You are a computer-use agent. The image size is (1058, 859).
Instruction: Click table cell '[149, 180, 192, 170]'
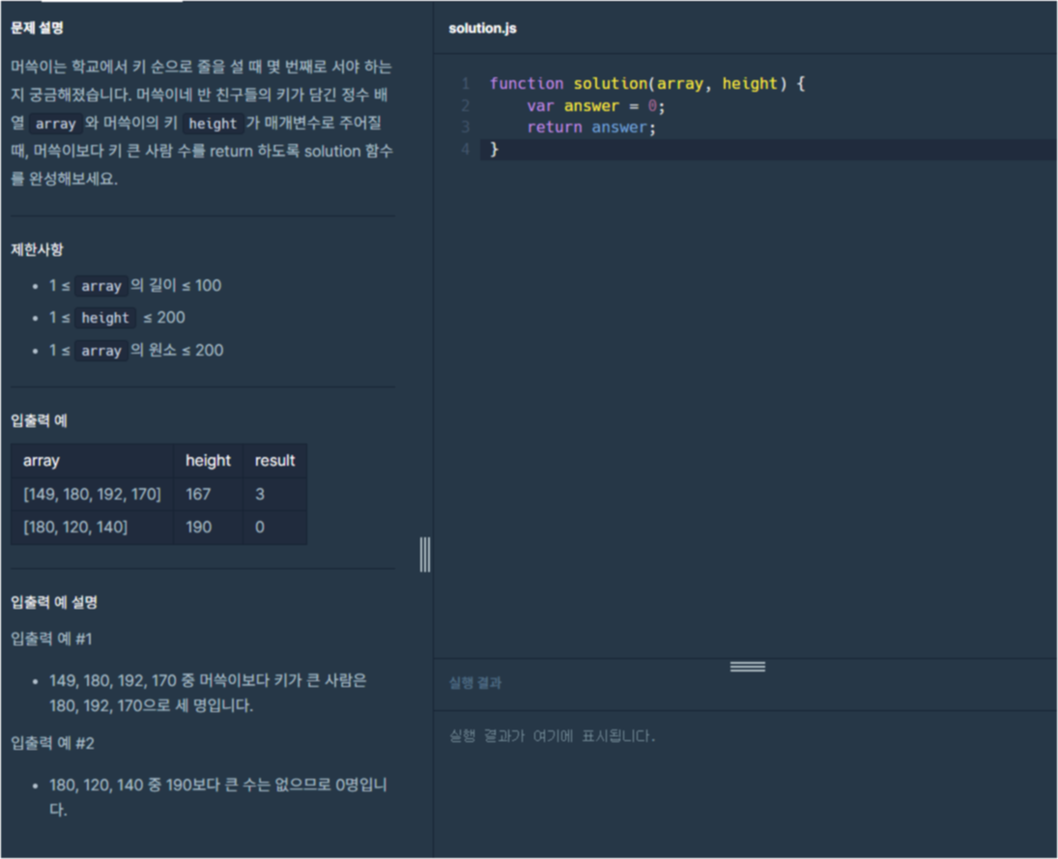pos(92,494)
